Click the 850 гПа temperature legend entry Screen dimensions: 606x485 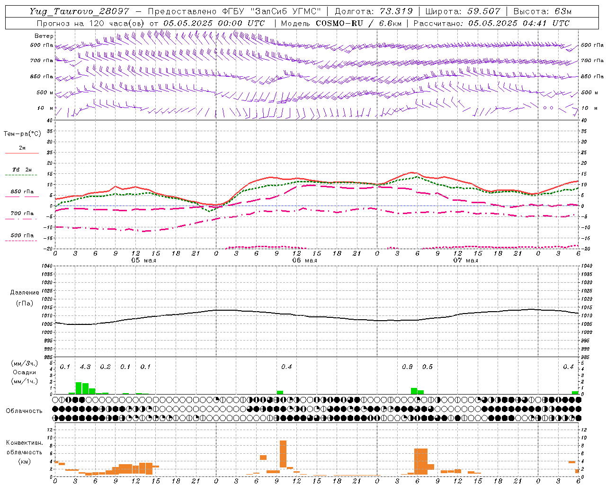pyautogui.click(x=22, y=192)
